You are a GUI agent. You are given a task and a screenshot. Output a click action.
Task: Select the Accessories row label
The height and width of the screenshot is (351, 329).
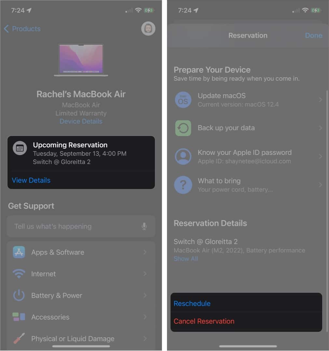(50, 317)
